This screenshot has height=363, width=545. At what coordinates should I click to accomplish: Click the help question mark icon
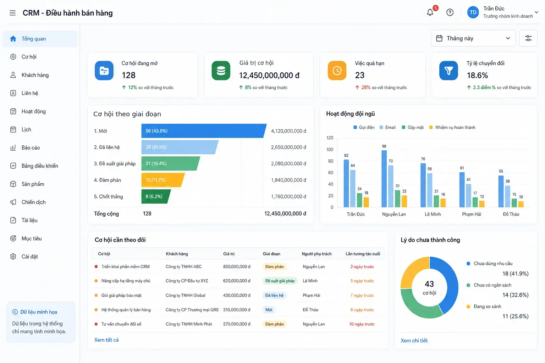coord(450,12)
